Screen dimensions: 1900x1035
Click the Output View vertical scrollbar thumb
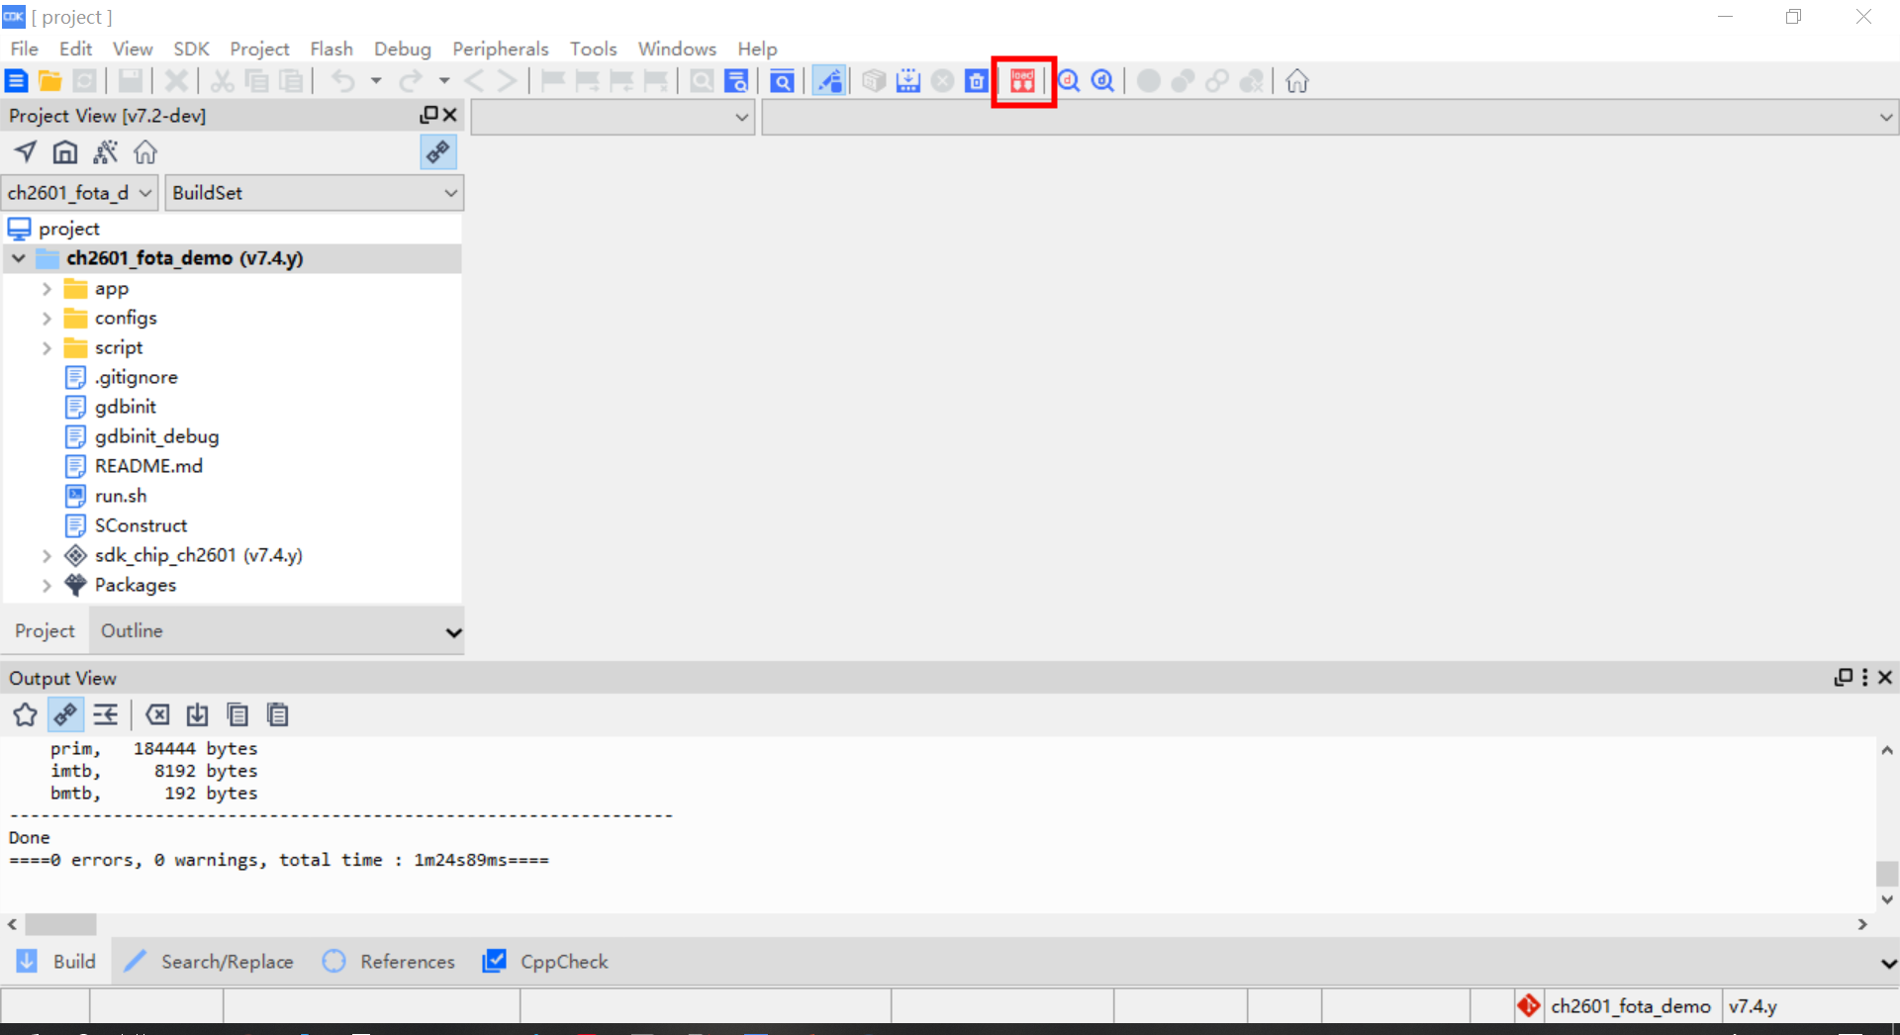click(x=1887, y=874)
